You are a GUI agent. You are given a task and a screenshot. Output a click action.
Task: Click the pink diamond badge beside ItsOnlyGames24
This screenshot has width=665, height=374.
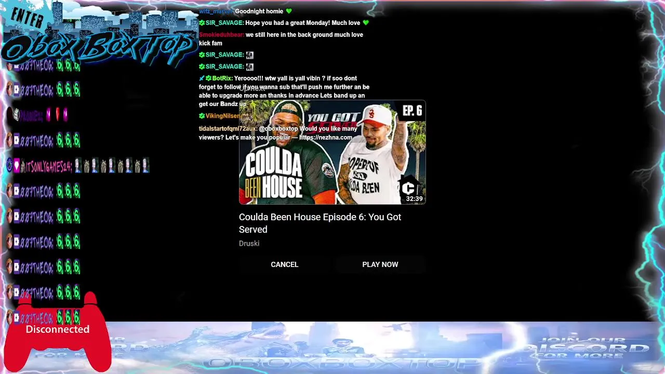[16, 166]
